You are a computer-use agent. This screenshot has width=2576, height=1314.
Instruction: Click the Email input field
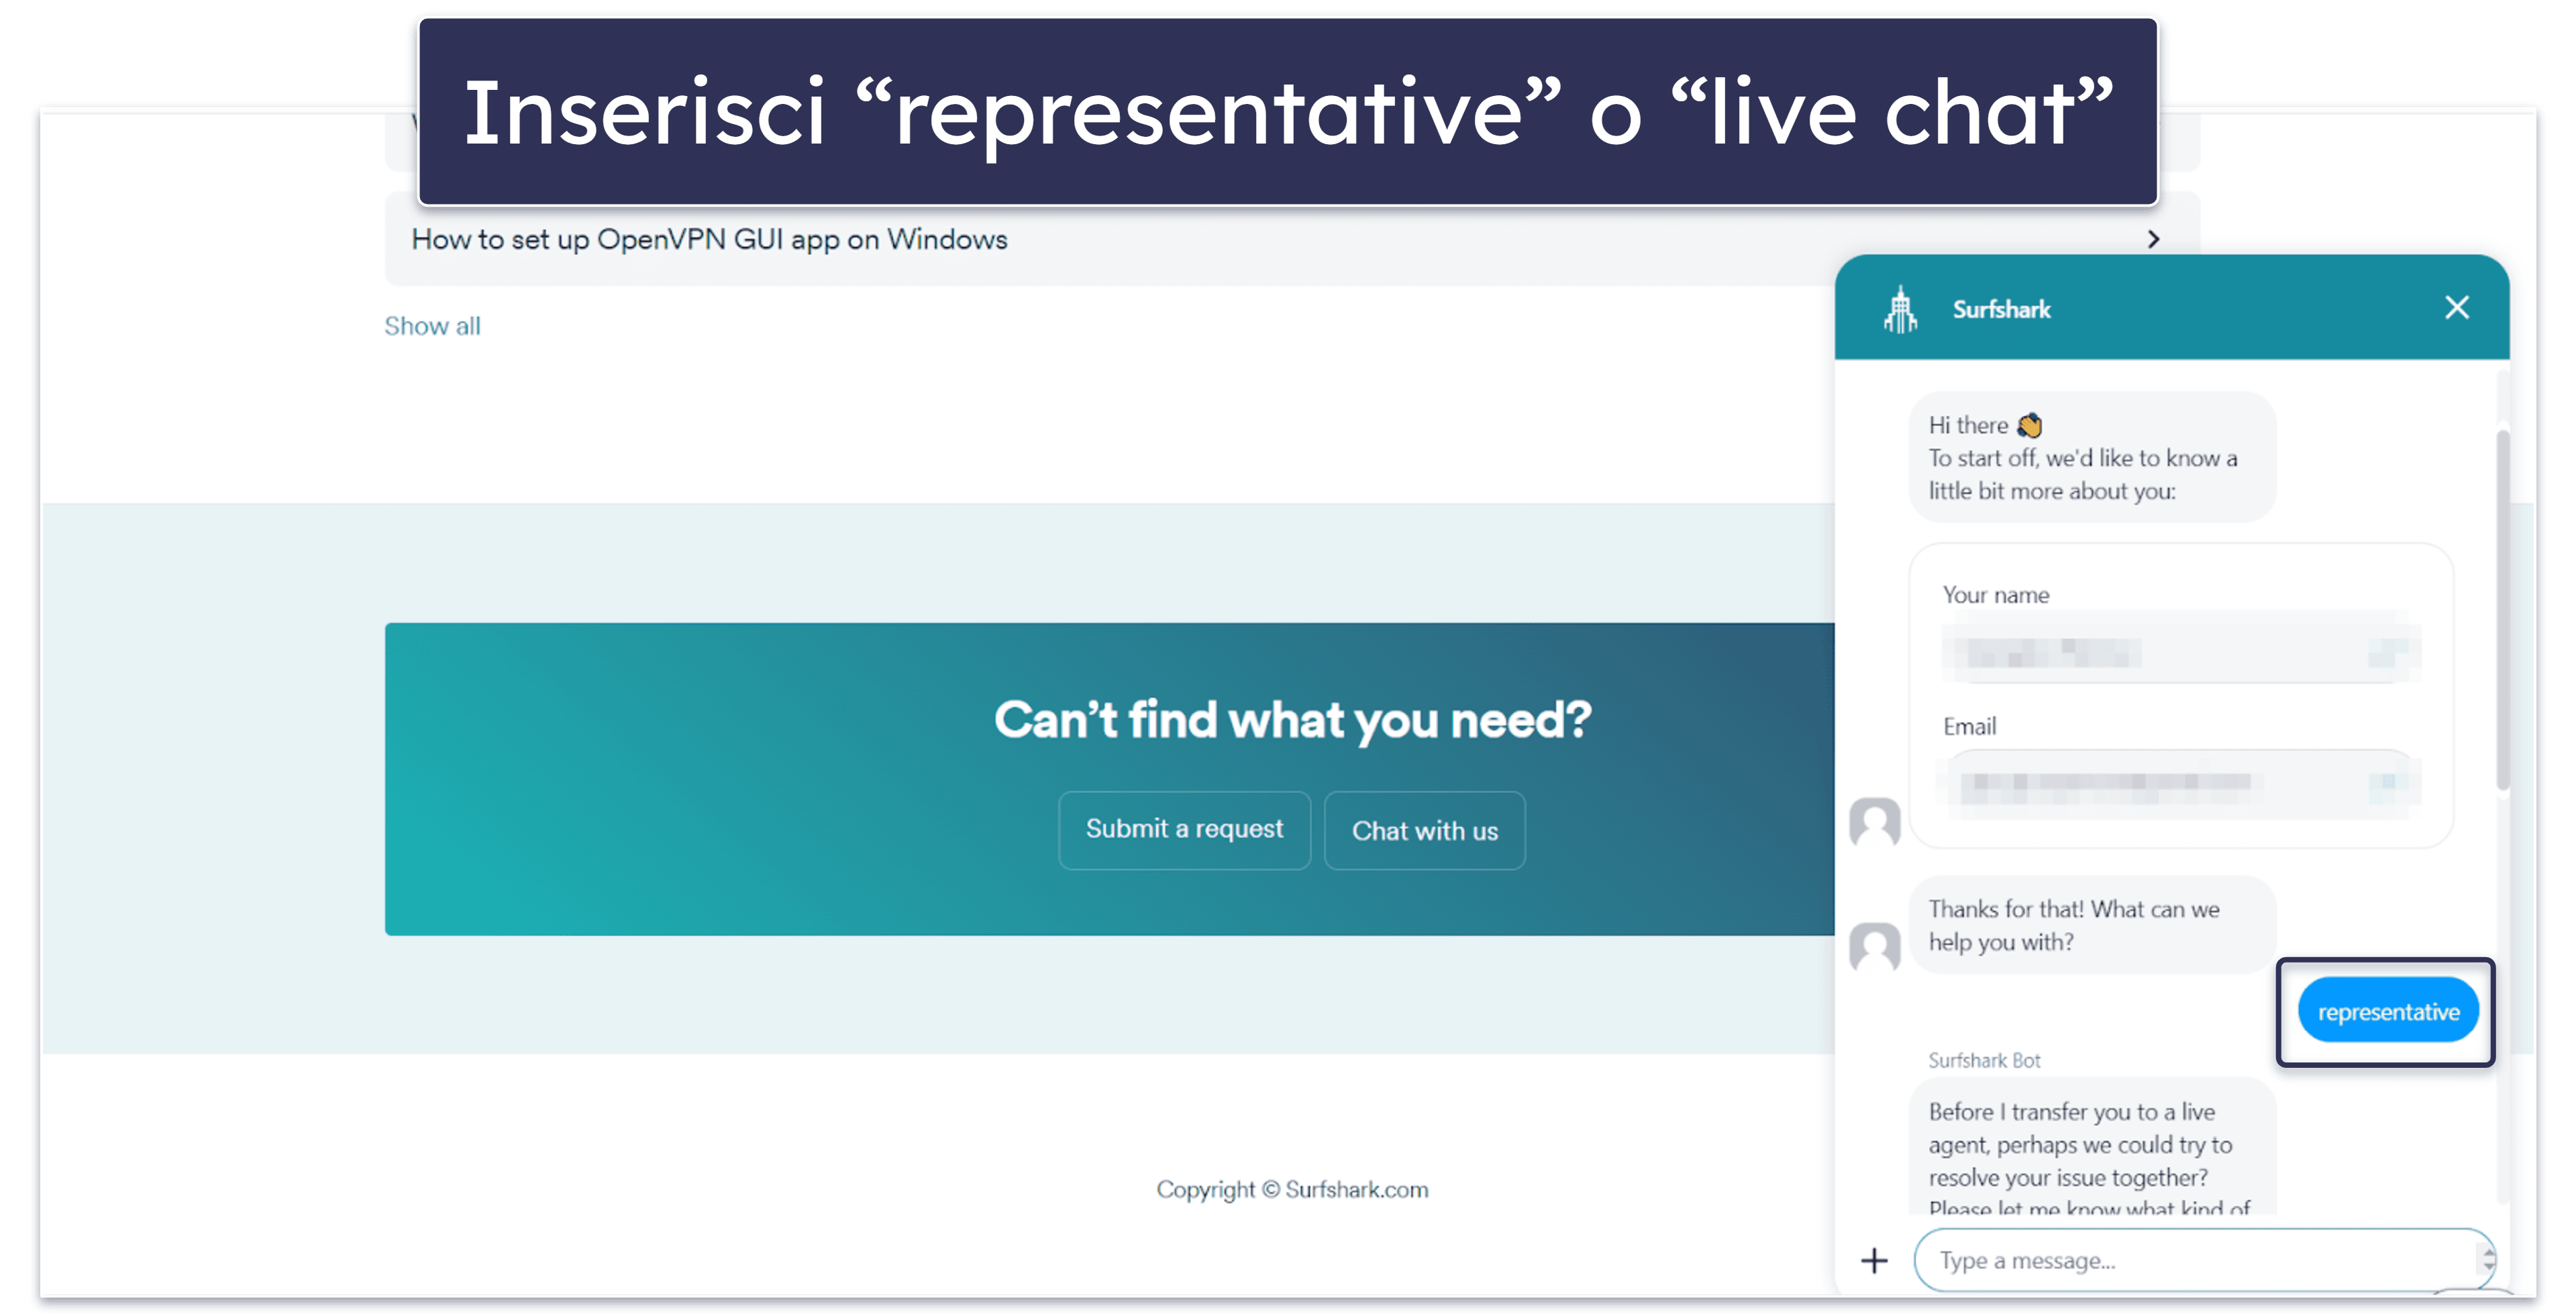point(2181,782)
